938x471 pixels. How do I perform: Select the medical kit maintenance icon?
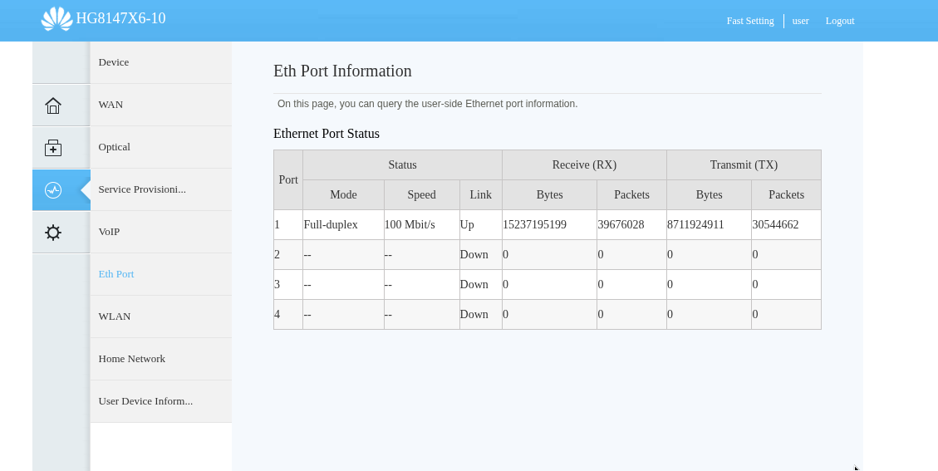(53, 148)
